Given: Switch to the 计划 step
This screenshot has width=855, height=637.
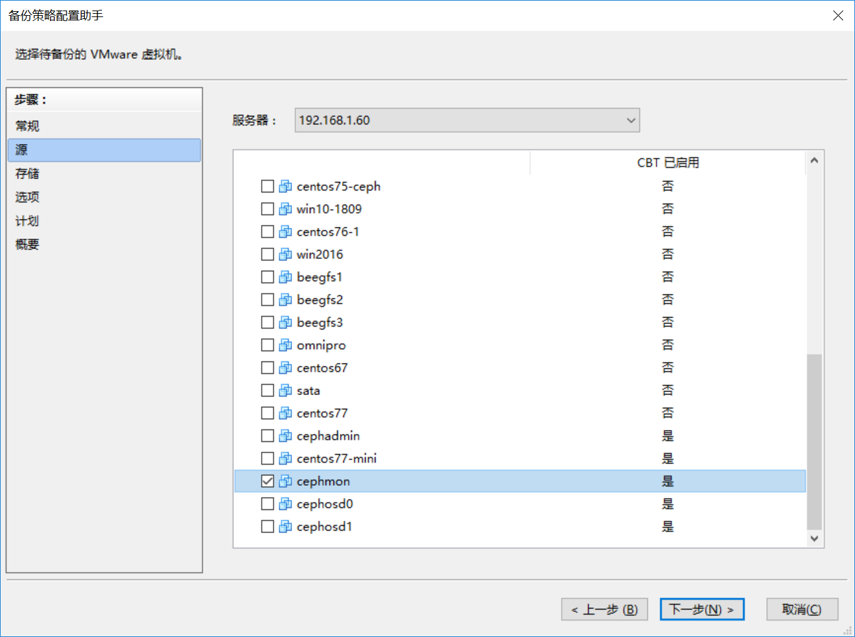Looking at the screenshot, I should 28,221.
